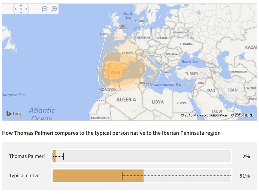Screen dimensions: 259x194
Task: Click the Bing logo on map
Action: click(14, 113)
